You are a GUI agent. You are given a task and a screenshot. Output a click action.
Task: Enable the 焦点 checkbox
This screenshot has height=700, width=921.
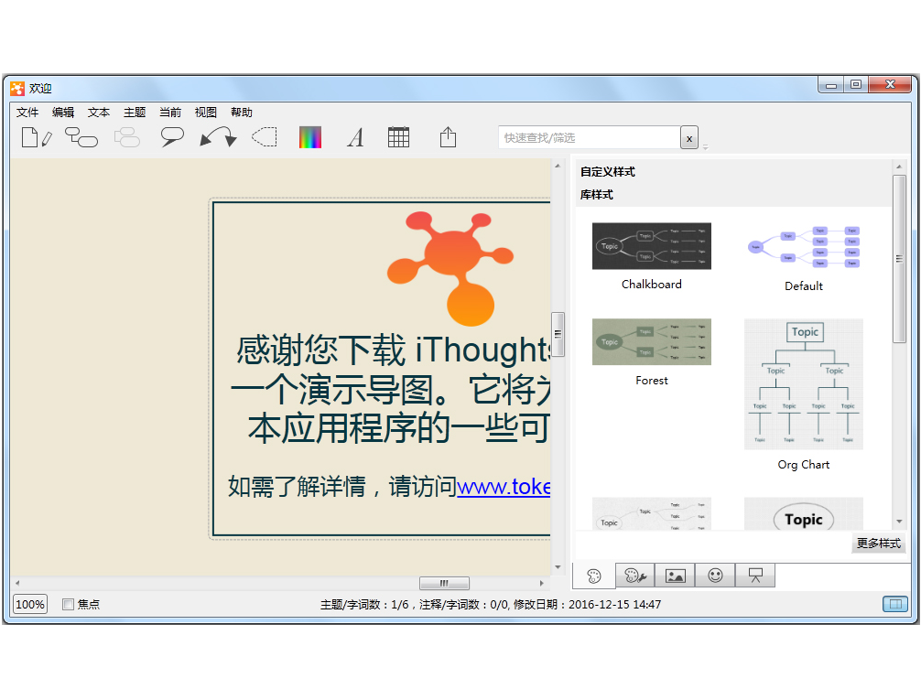point(68,604)
